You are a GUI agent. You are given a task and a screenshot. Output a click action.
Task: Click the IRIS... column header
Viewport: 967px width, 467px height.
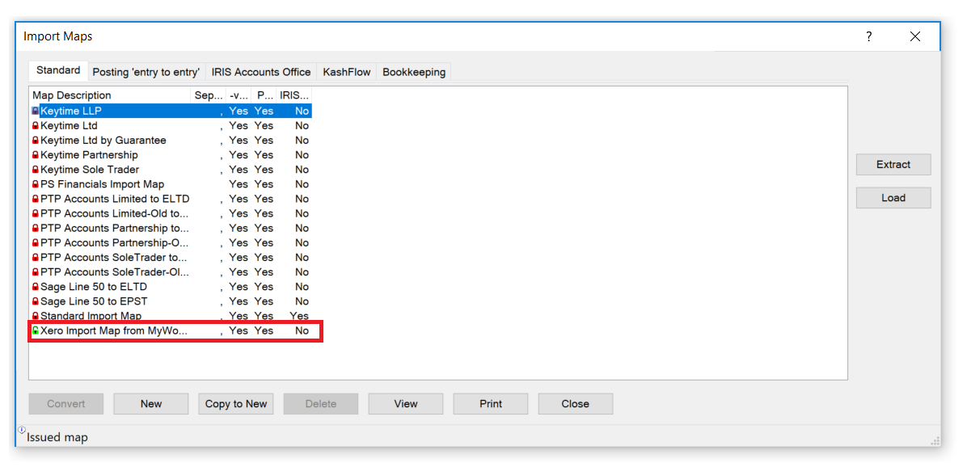point(294,95)
